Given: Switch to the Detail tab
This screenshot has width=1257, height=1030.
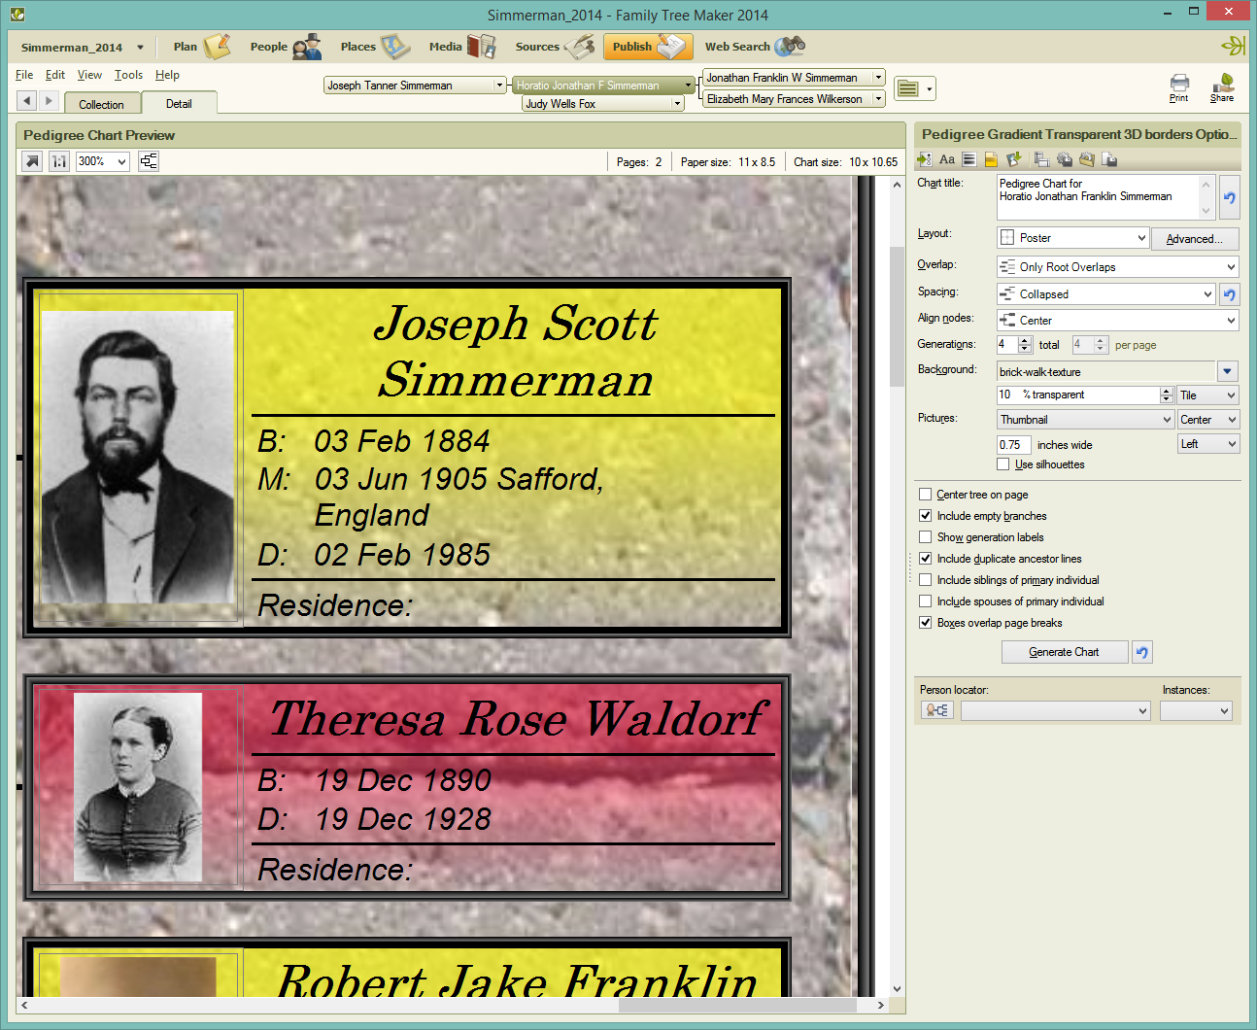Looking at the screenshot, I should point(179,103).
